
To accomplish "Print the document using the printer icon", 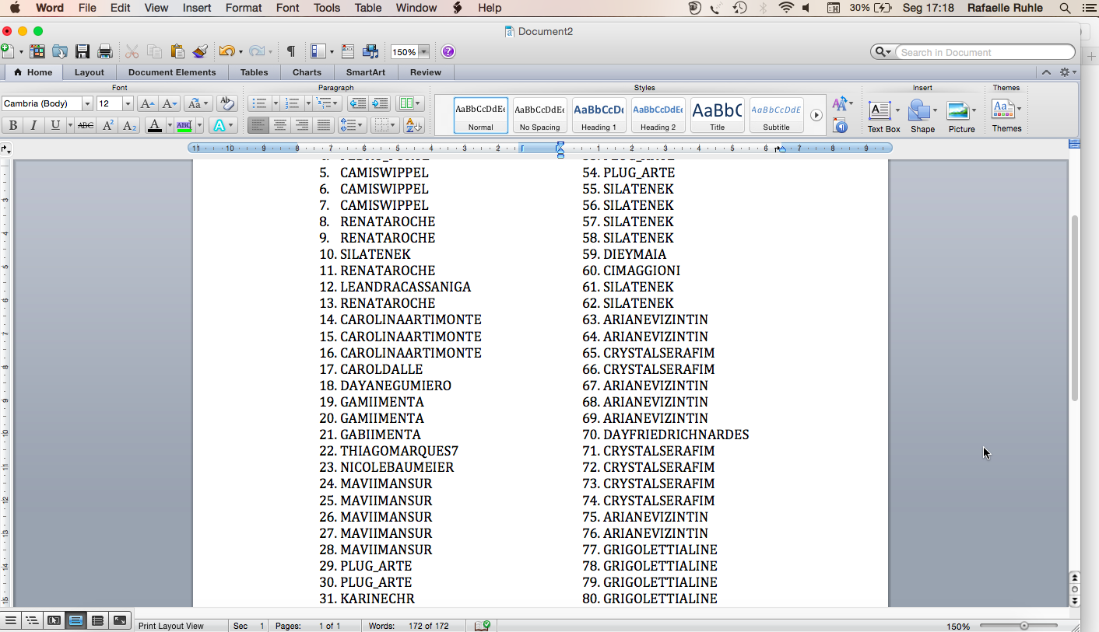I will coord(105,52).
